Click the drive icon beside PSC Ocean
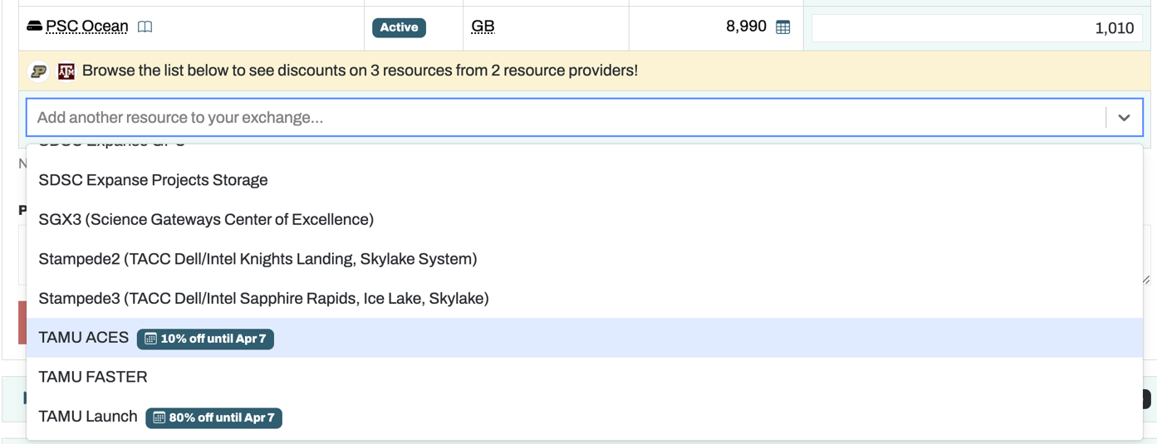The width and height of the screenshot is (1157, 444). [x=35, y=27]
